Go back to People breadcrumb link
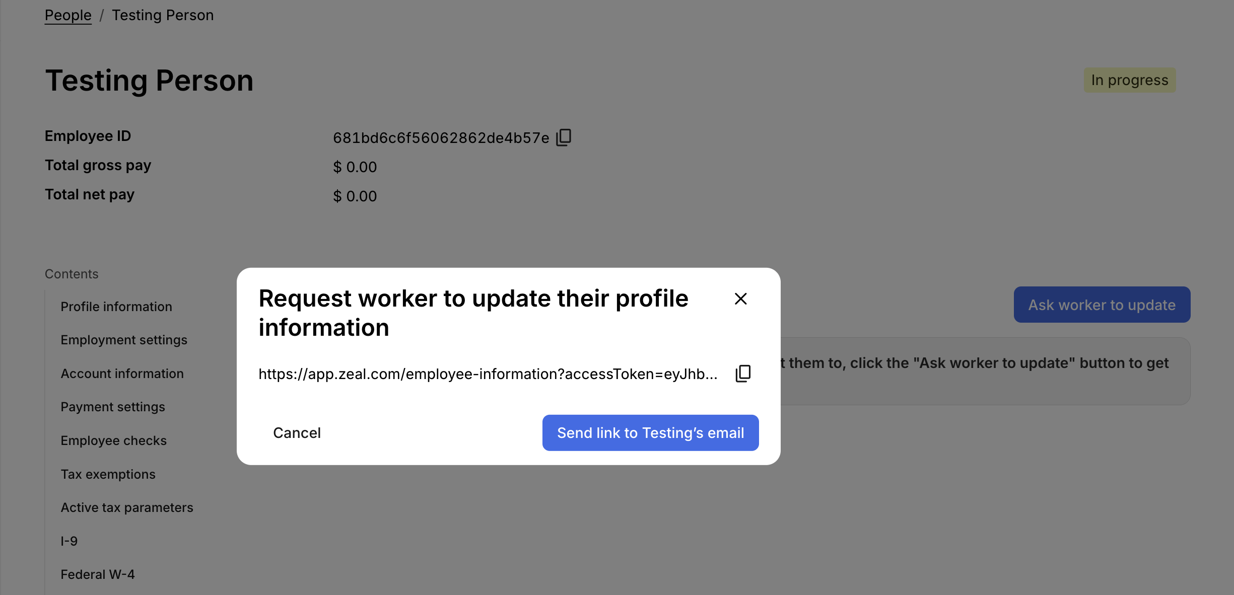The height and width of the screenshot is (595, 1234). pyautogui.click(x=68, y=15)
